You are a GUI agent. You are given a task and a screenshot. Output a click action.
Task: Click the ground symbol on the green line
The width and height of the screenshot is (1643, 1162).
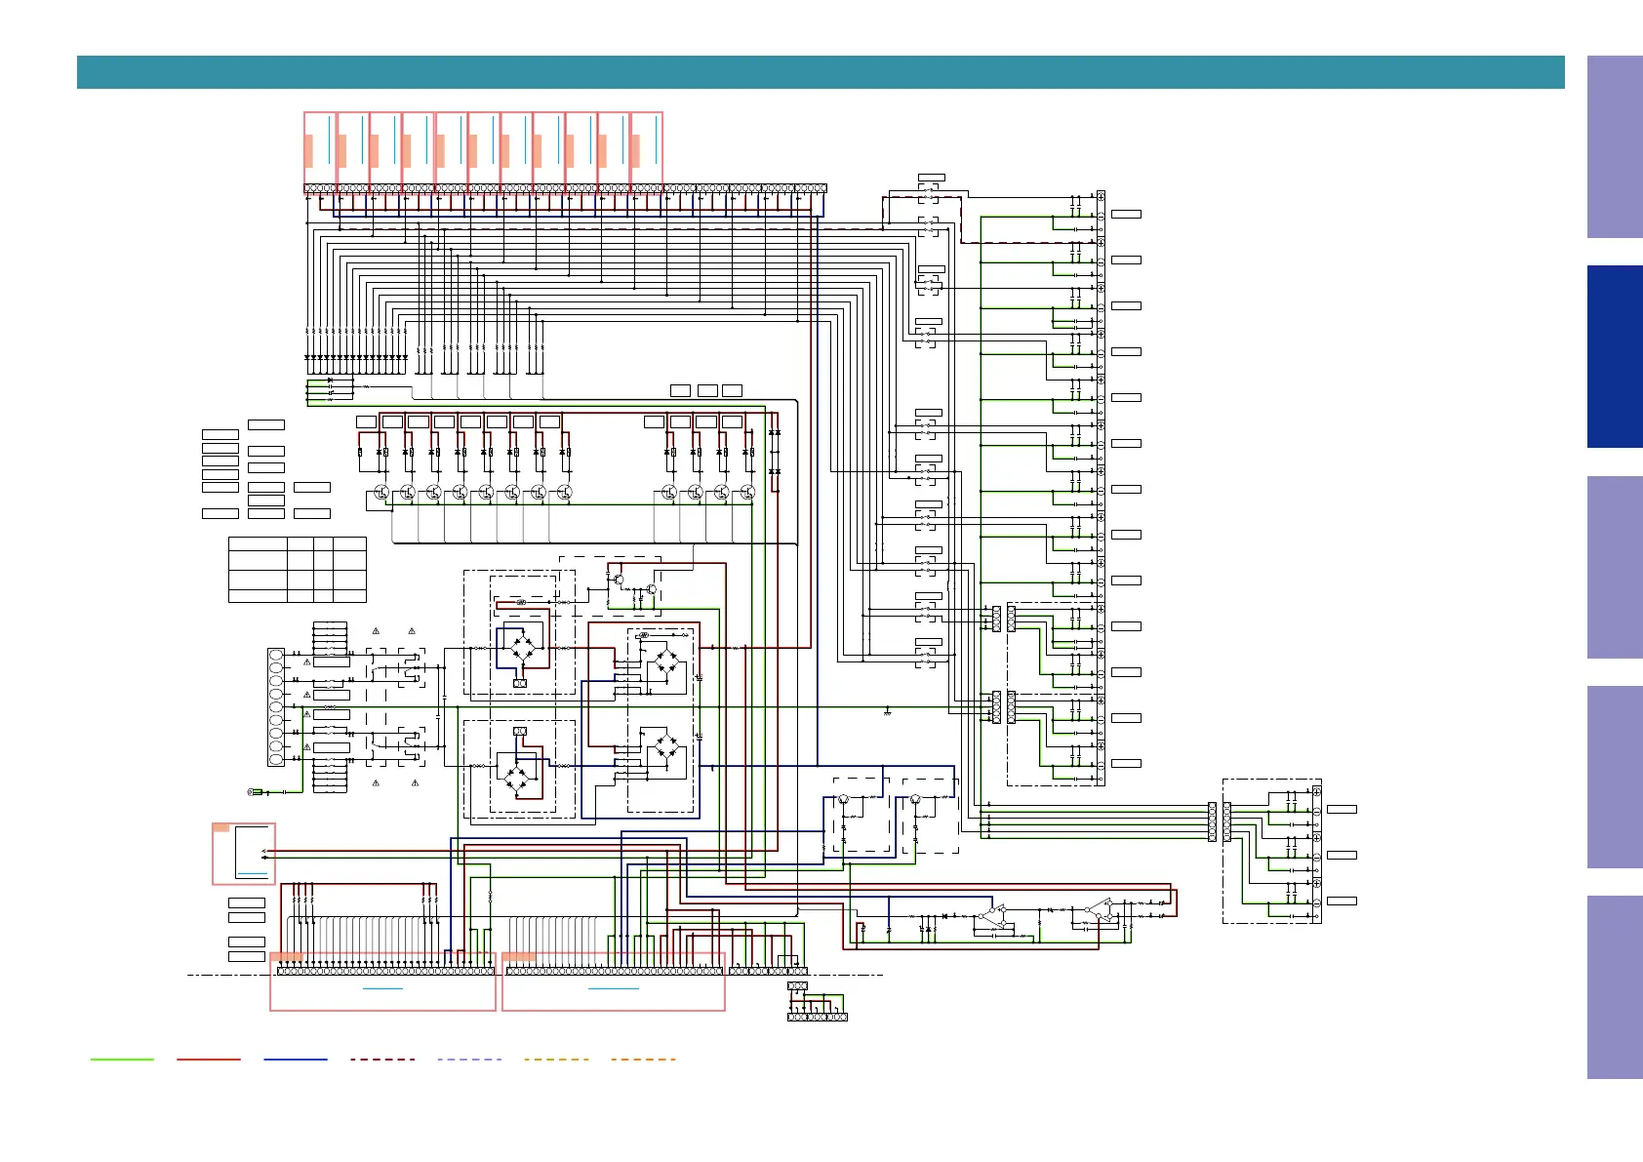(x=887, y=711)
